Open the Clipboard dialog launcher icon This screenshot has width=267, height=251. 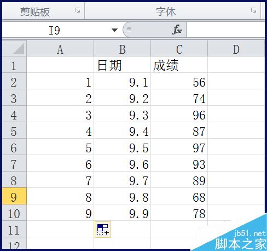[77, 10]
